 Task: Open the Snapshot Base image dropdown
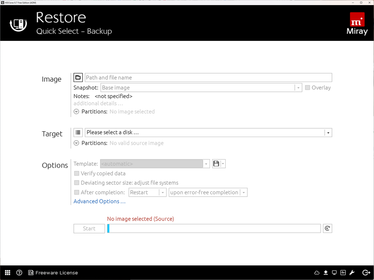(x=201, y=87)
